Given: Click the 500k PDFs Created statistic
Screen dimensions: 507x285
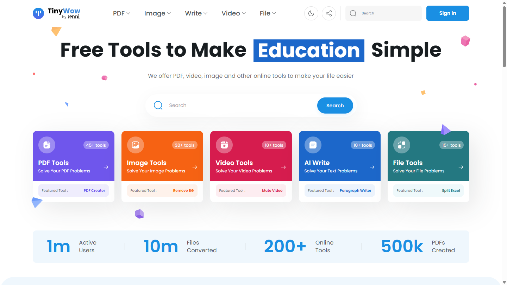Looking at the screenshot, I should tap(418, 247).
